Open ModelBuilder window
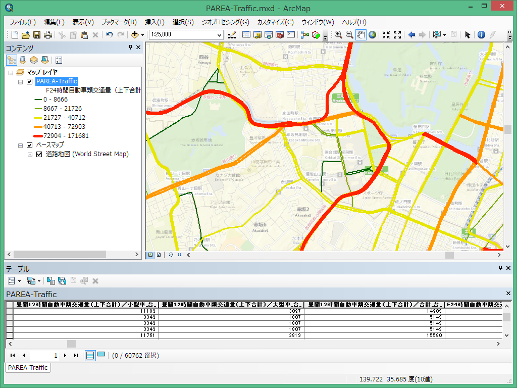 point(305,35)
